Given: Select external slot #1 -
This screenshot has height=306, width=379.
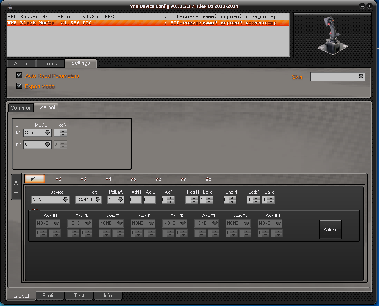Looking at the screenshot, I should [35, 179].
